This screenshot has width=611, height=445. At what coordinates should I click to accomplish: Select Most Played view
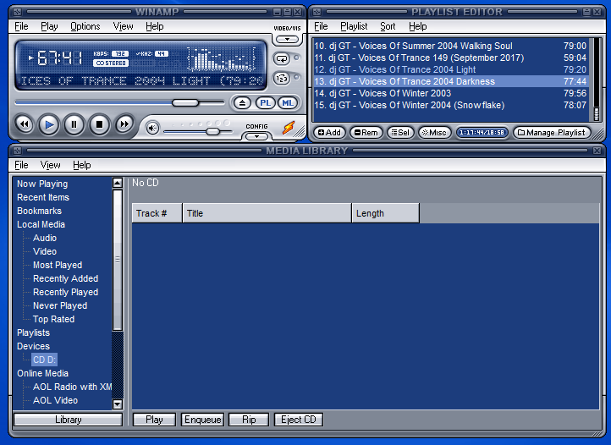[58, 265]
